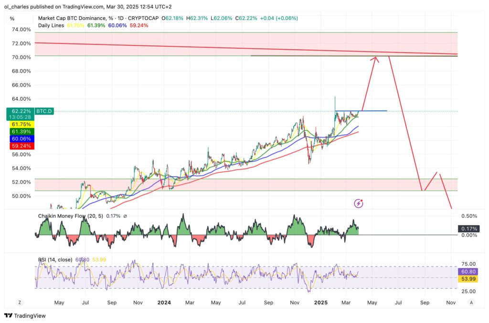Select the teal BTC.D symbol badge

tap(43, 111)
